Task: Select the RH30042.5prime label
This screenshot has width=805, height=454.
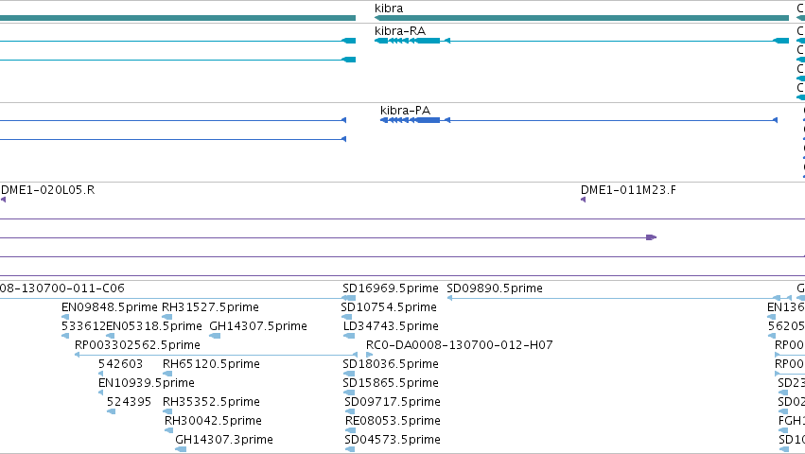Action: [x=213, y=421]
